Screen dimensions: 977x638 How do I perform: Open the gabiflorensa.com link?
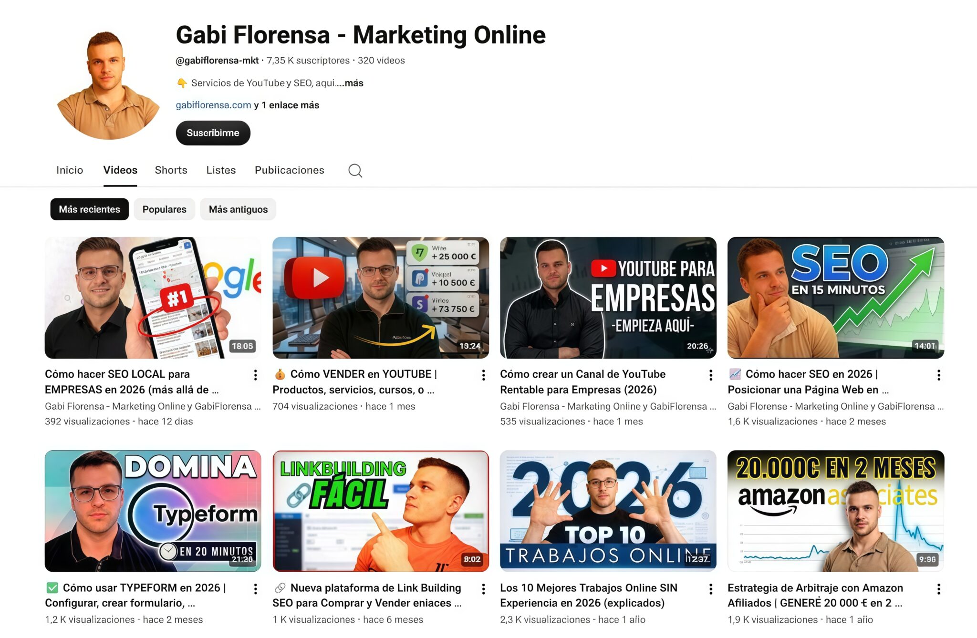click(213, 105)
